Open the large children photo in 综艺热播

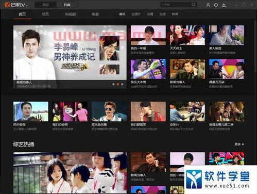click(x=70, y=173)
